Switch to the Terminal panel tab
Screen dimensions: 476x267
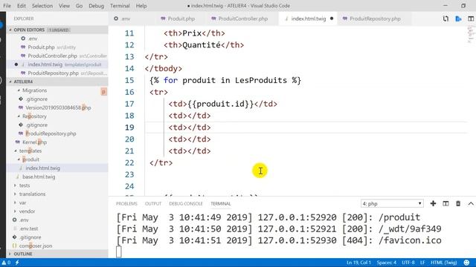(221, 204)
